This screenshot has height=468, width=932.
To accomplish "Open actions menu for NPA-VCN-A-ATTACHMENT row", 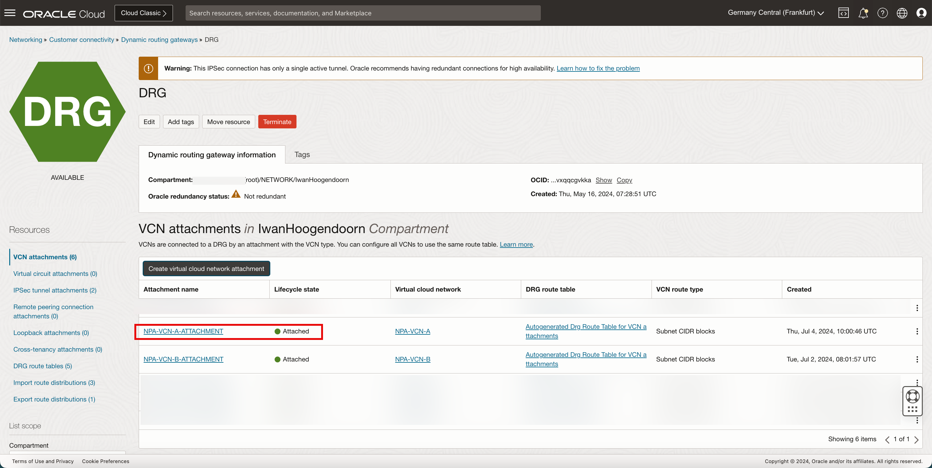I will (x=917, y=331).
